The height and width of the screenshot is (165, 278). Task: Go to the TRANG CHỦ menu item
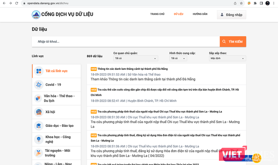tap(157, 14)
